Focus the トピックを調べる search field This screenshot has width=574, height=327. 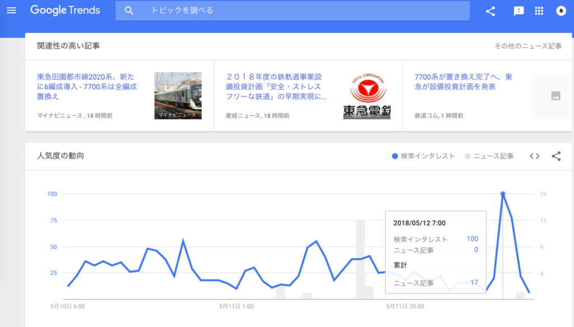pos(293,11)
